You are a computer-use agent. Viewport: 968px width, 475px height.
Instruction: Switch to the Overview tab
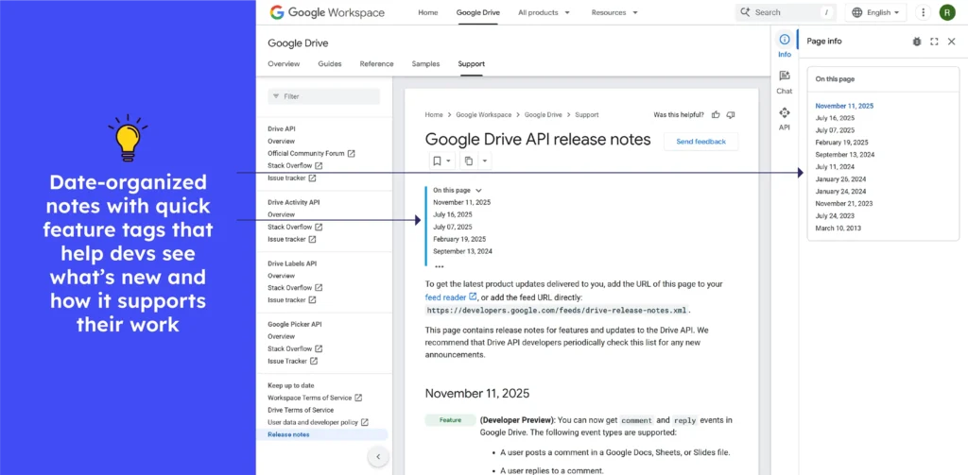pyautogui.click(x=284, y=63)
